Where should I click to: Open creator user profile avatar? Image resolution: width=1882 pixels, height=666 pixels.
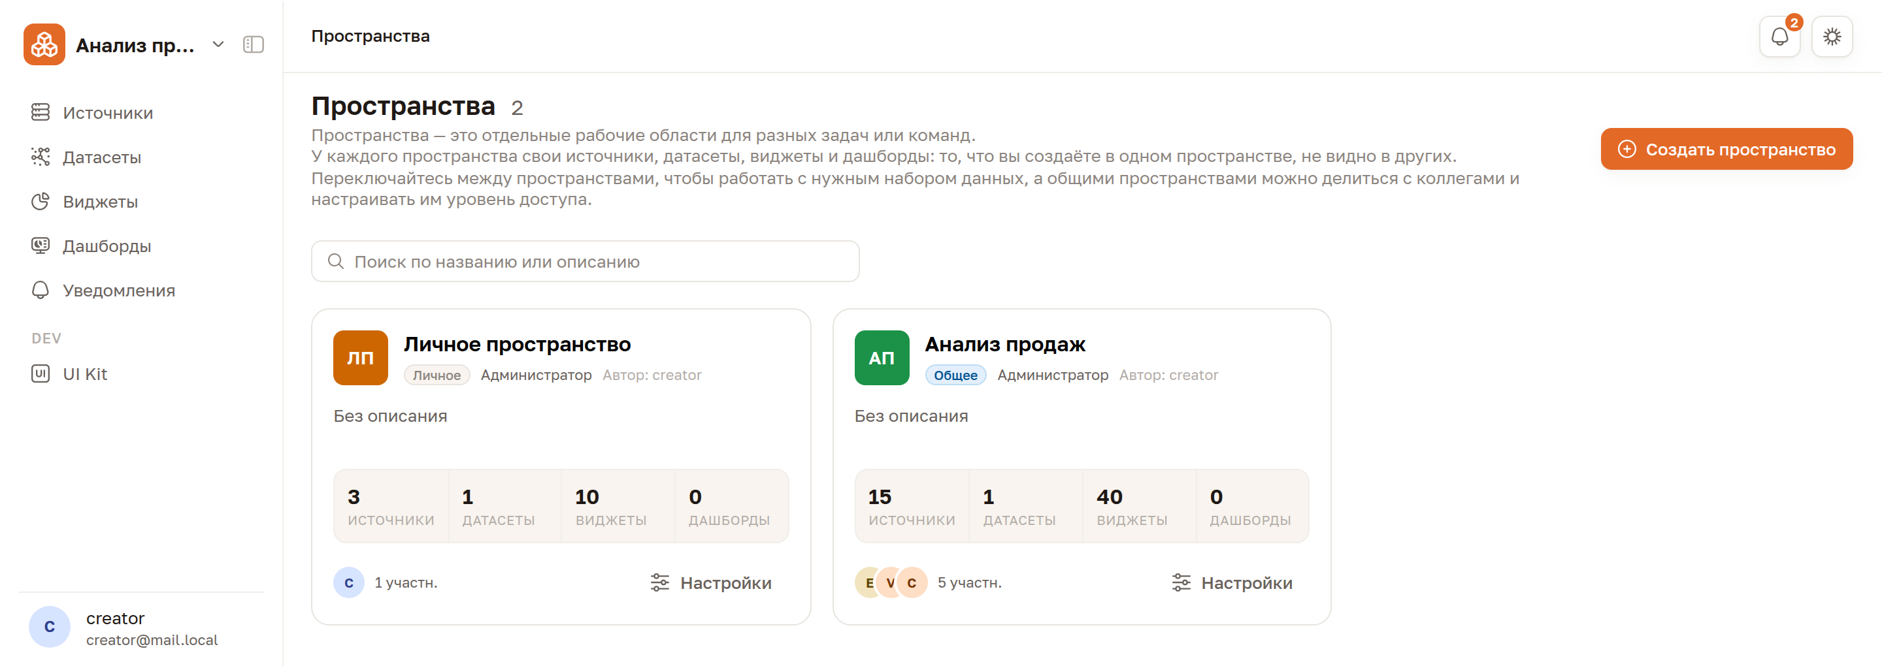[50, 627]
